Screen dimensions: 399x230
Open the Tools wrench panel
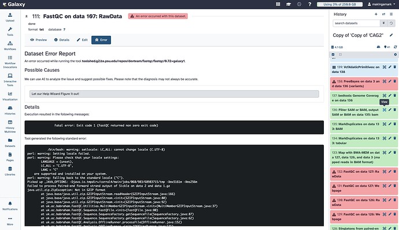click(x=10, y=31)
